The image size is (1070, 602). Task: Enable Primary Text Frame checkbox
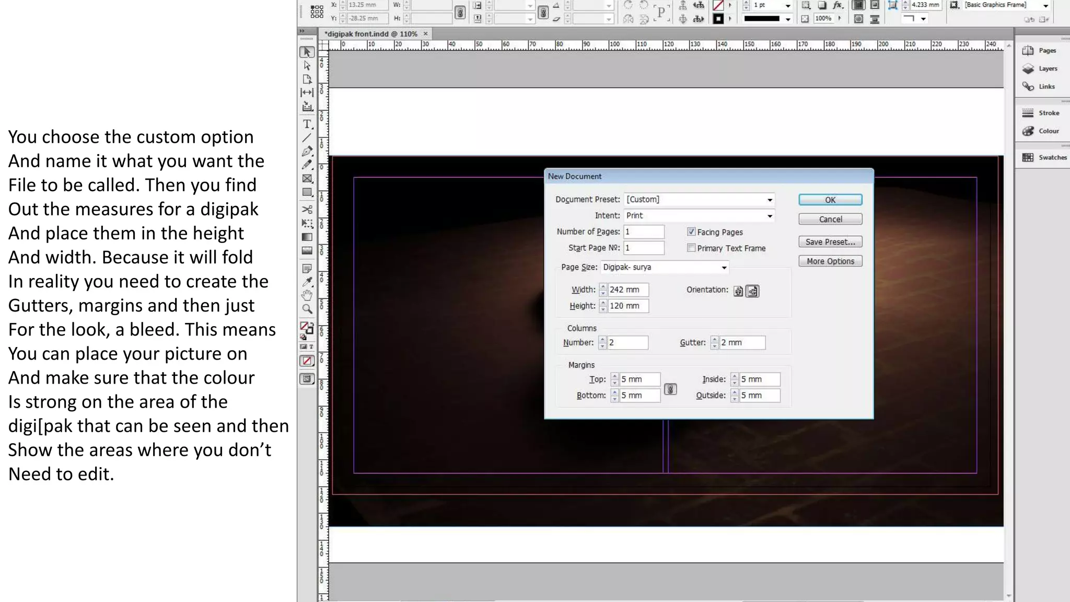[691, 248]
